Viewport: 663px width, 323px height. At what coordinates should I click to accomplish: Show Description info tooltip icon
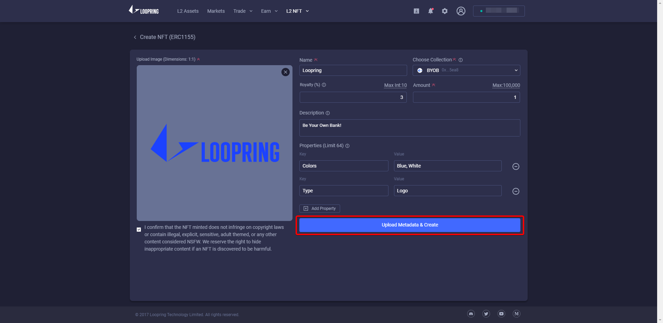point(328,113)
